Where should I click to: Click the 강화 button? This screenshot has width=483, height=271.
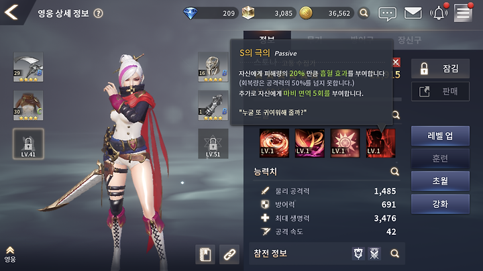tap(440, 204)
